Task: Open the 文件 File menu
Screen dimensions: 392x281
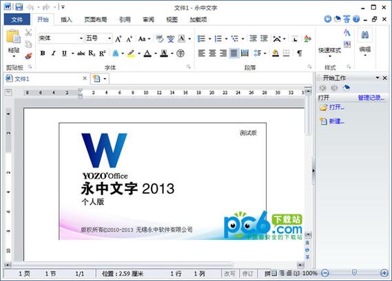Action: (x=17, y=19)
